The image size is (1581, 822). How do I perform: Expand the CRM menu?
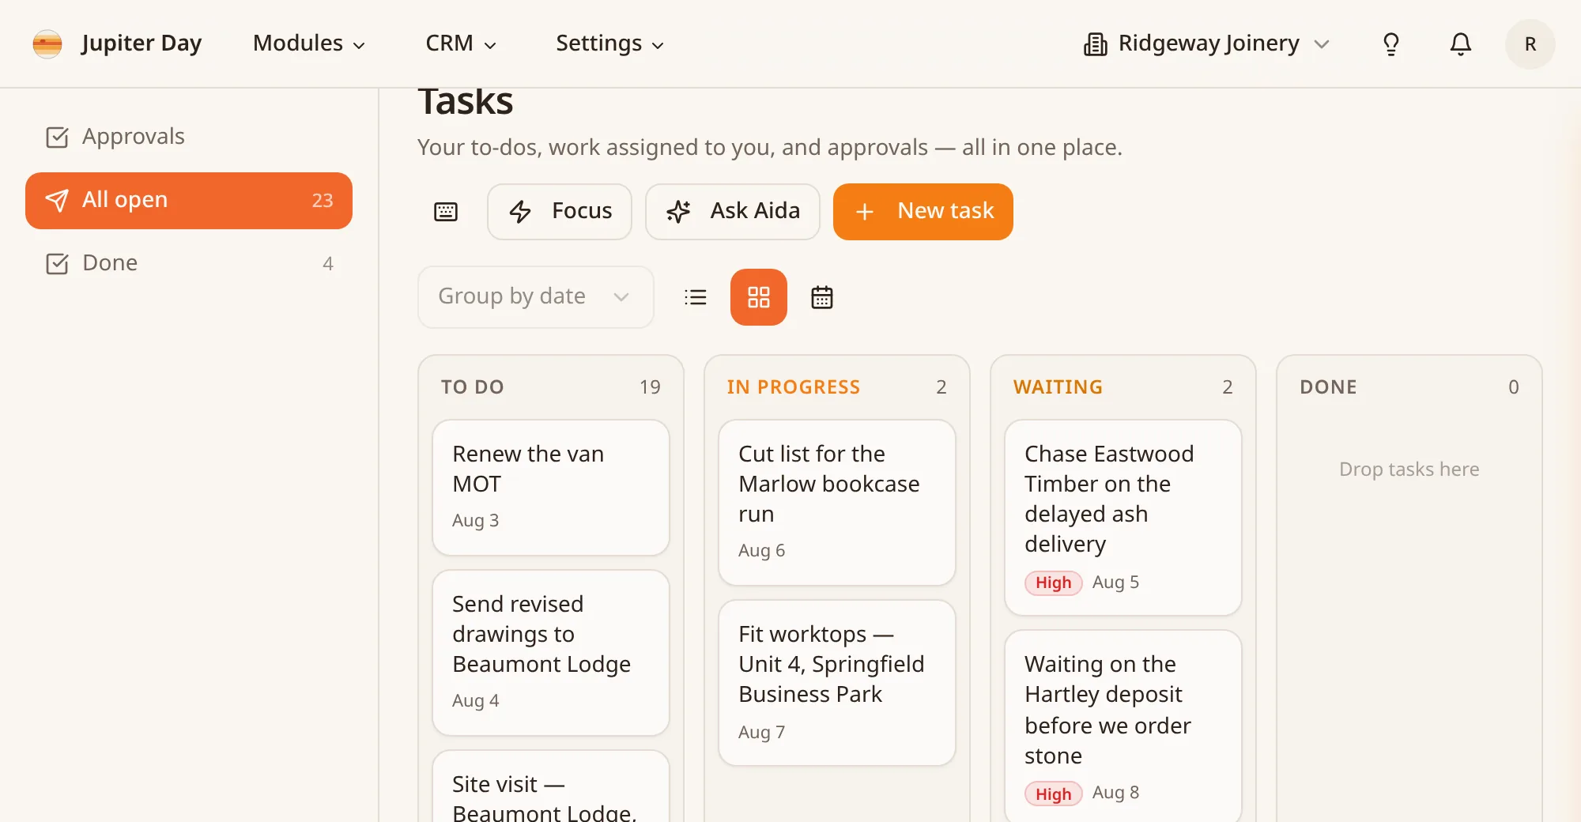tap(461, 43)
